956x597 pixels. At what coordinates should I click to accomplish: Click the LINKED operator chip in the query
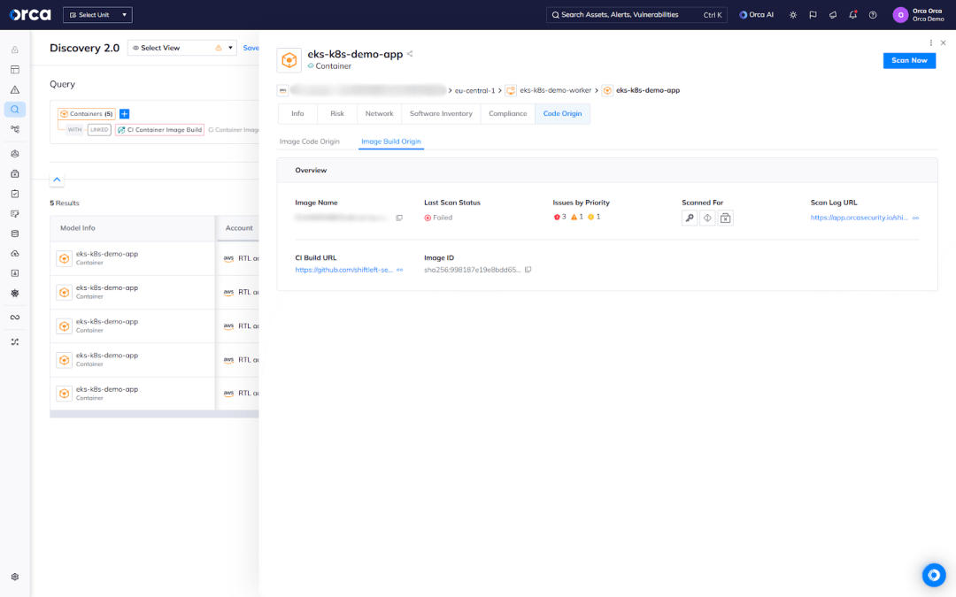coord(99,130)
